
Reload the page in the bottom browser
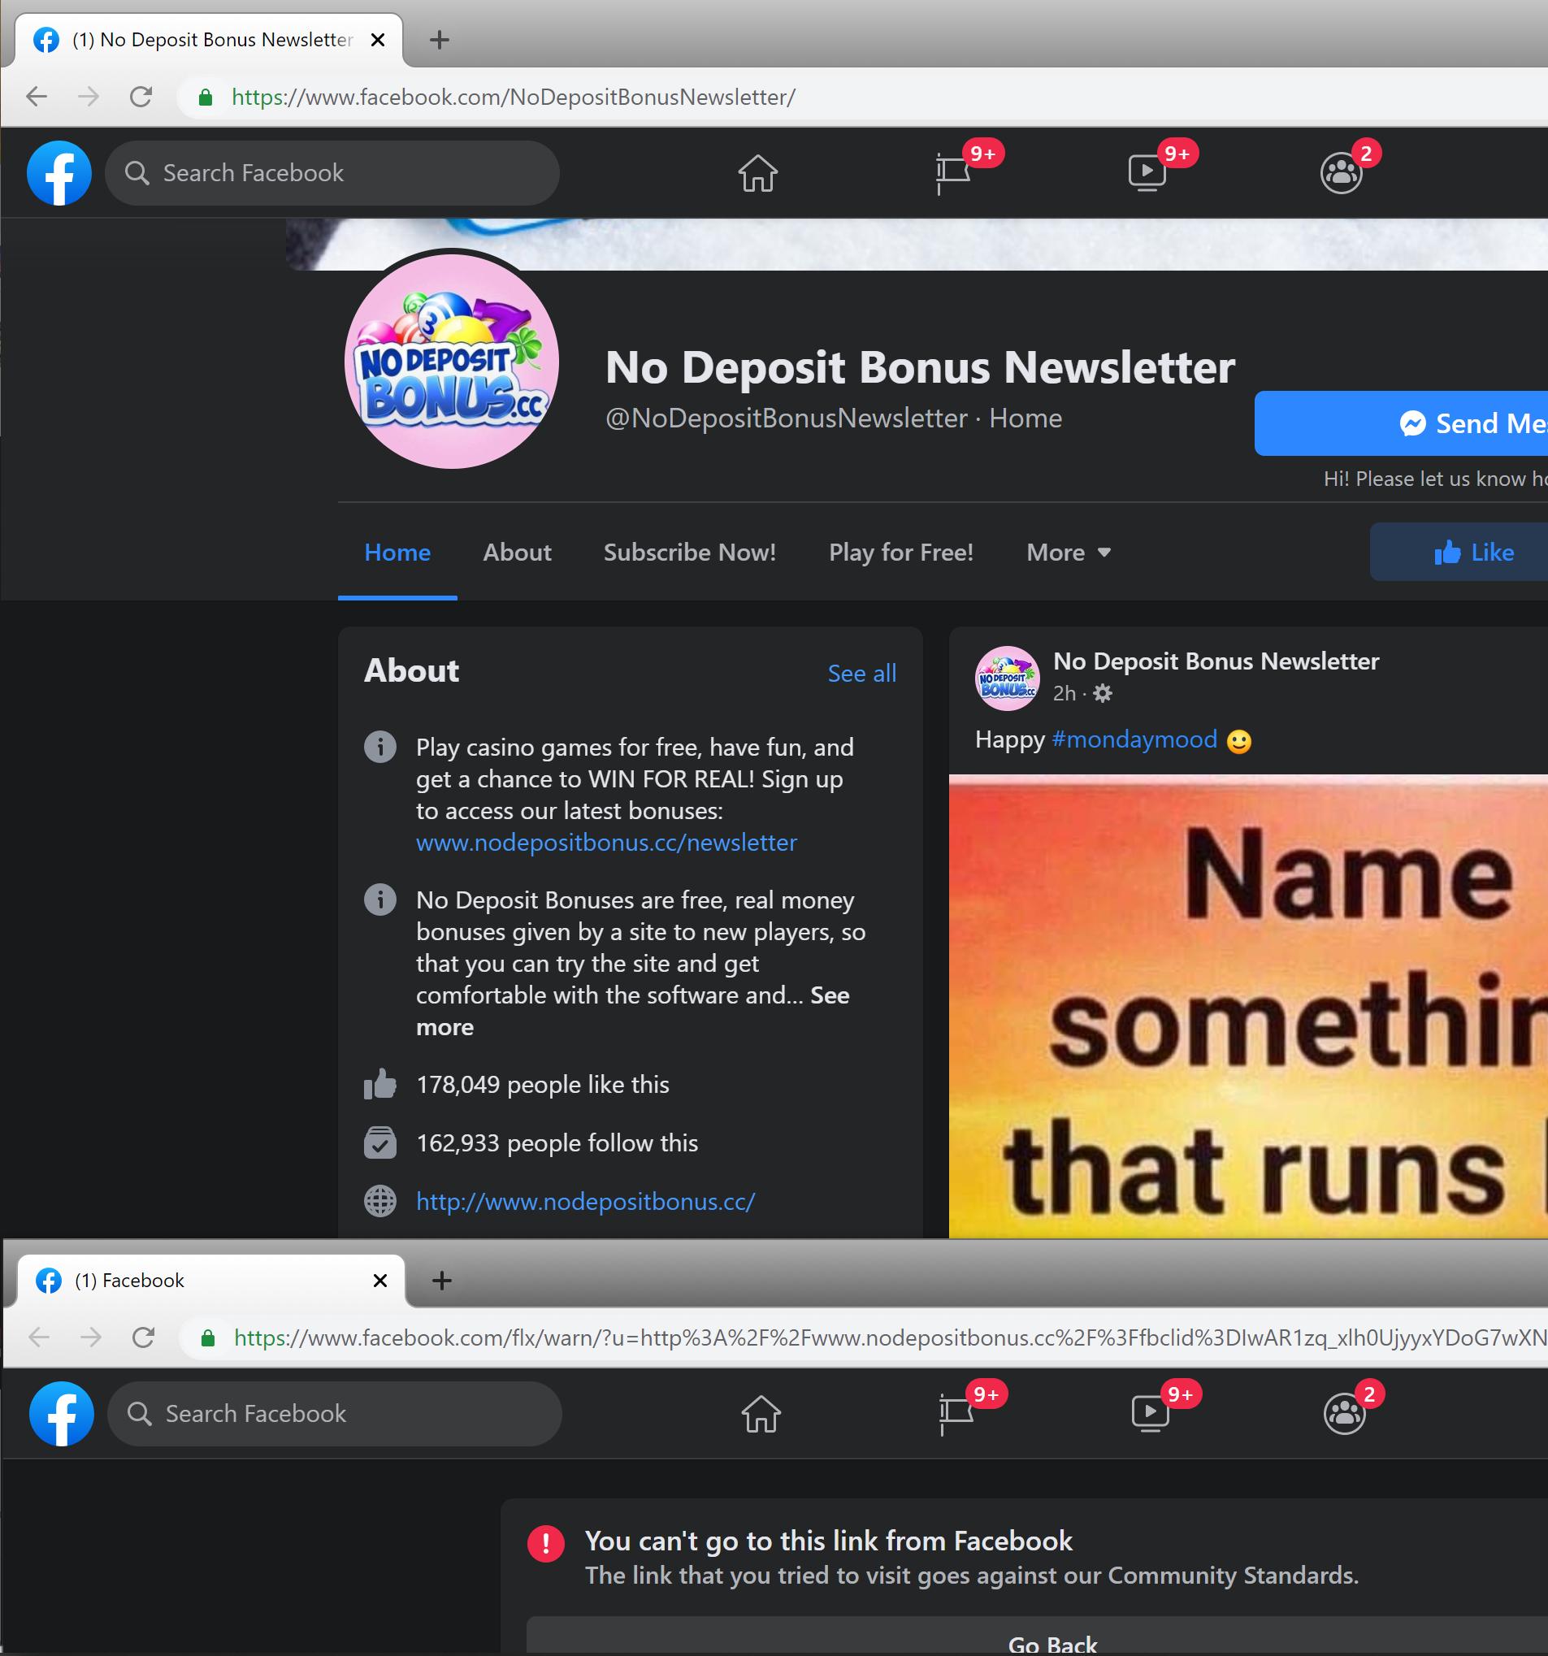pyautogui.click(x=143, y=1337)
